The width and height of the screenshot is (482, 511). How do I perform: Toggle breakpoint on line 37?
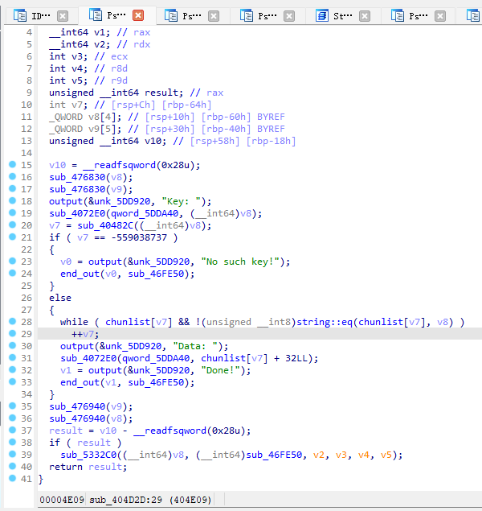tap(12, 430)
